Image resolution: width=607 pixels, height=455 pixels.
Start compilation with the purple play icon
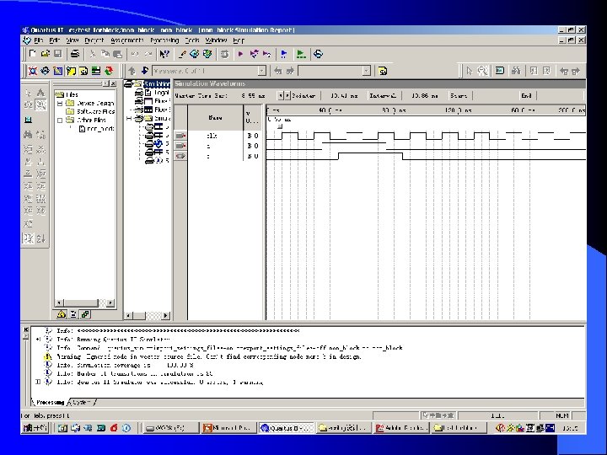click(241, 54)
